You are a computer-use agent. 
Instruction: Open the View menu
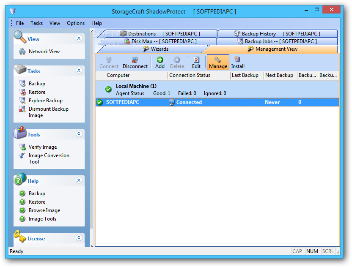[x=55, y=23]
